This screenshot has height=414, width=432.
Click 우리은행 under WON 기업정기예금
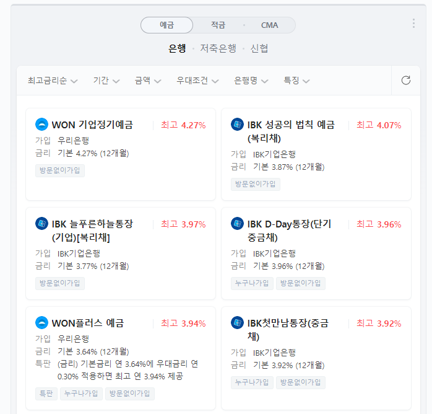click(73, 141)
